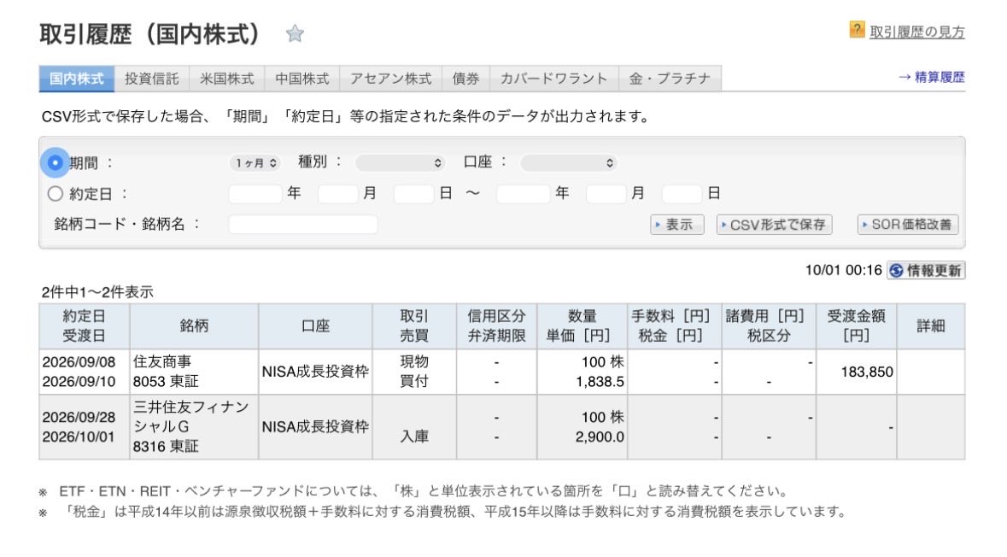
Task: Click the 銘柄 column header
Action: [194, 326]
